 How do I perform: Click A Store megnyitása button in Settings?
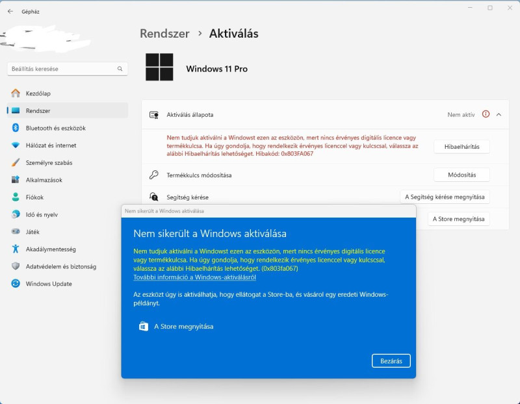coord(459,219)
